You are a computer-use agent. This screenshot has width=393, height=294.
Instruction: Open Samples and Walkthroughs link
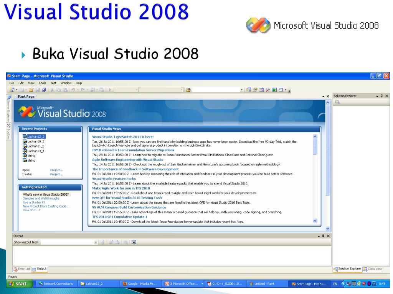[41, 198]
